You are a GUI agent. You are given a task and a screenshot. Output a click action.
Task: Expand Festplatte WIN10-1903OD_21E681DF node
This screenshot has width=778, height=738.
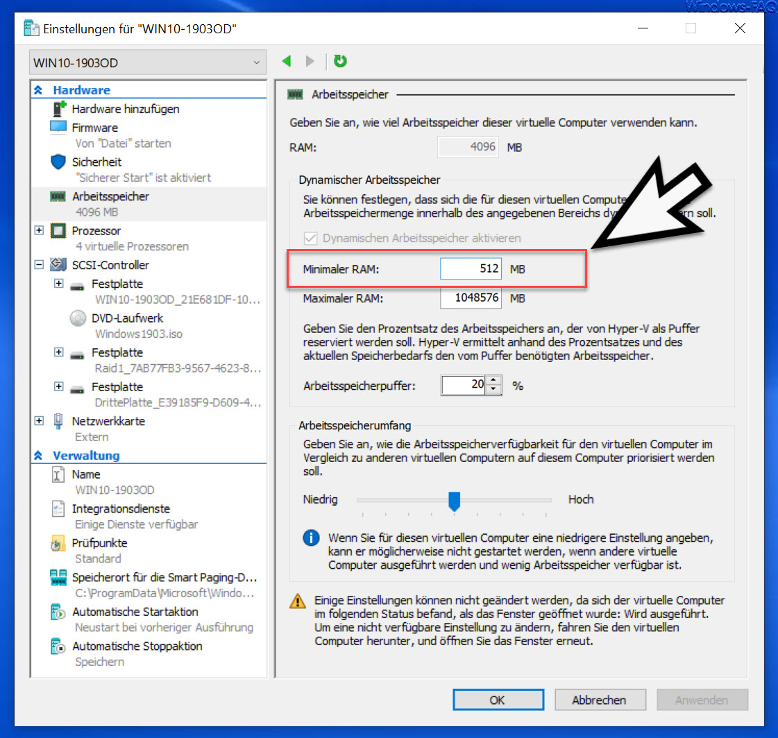(x=58, y=283)
